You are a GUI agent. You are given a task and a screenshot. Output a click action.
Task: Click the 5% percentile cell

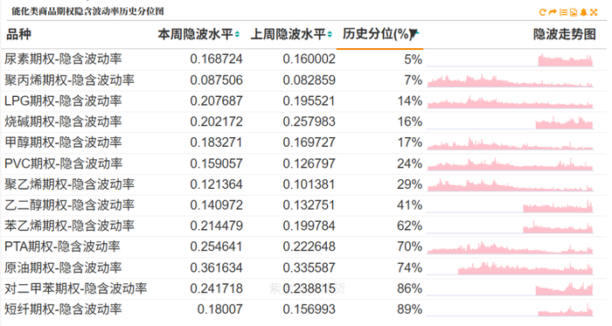[x=413, y=59]
